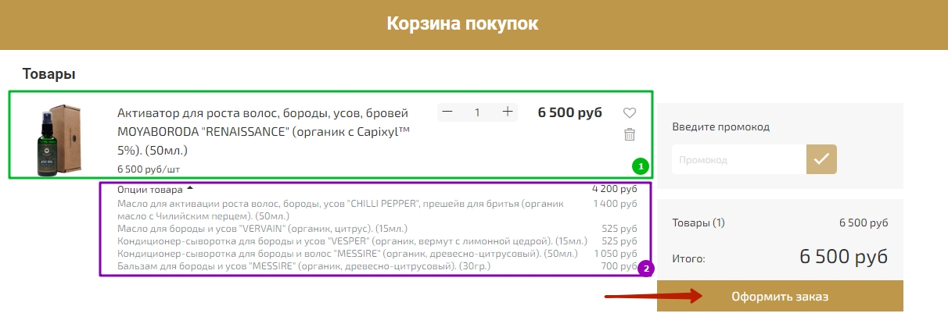Click the Итого total amount 6 500 руб
This screenshot has width=948, height=331.
point(844,257)
